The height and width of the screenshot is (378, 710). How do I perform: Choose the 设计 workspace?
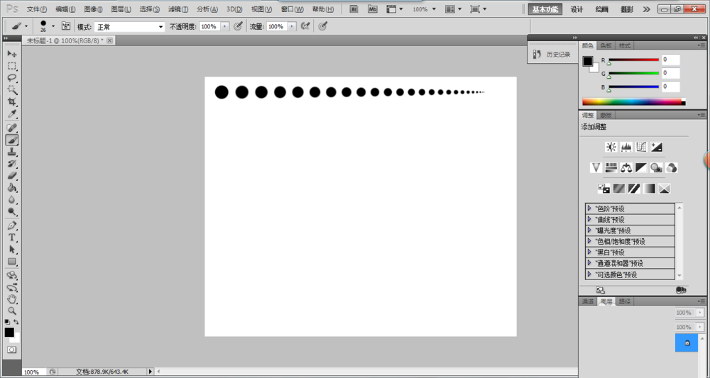[x=577, y=9]
